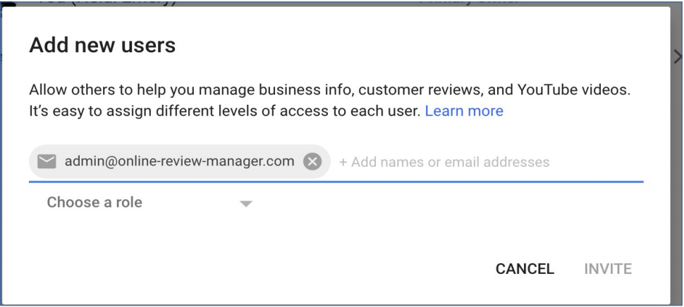
Task: Click the arrow beside Choose a role
Action: click(x=245, y=204)
